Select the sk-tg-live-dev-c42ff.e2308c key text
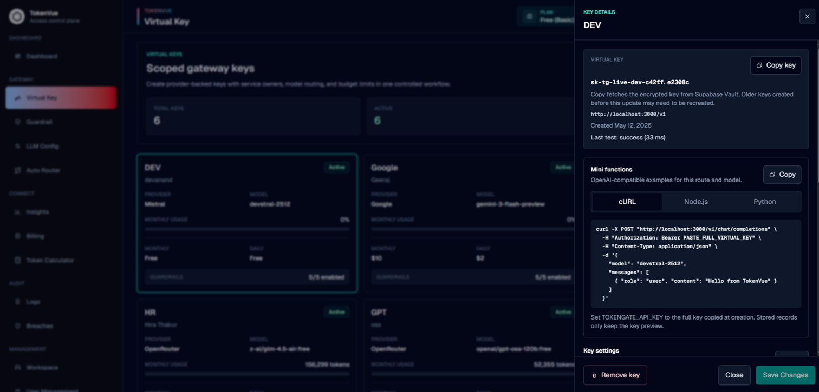This screenshot has width=819, height=392. pos(640,82)
